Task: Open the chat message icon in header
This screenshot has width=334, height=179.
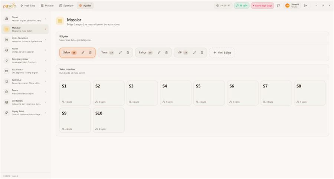Action: [278, 6]
